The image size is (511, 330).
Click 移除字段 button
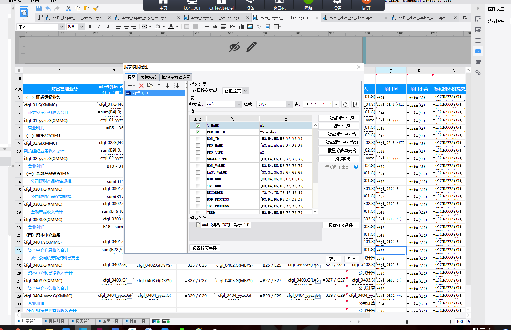coord(339,159)
